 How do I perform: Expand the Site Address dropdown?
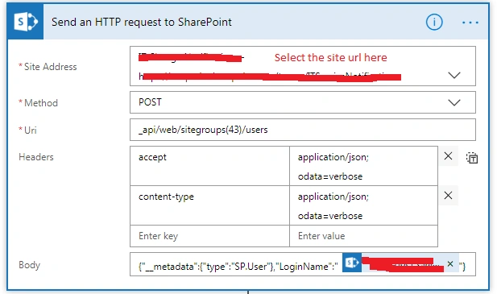454,76
